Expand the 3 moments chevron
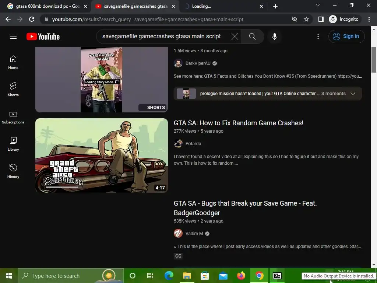Screen dimensions: 377x283 point(353,94)
